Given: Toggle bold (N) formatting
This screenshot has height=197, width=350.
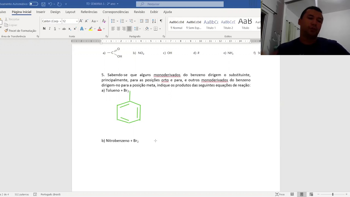Looking at the screenshot, I should coord(44,29).
